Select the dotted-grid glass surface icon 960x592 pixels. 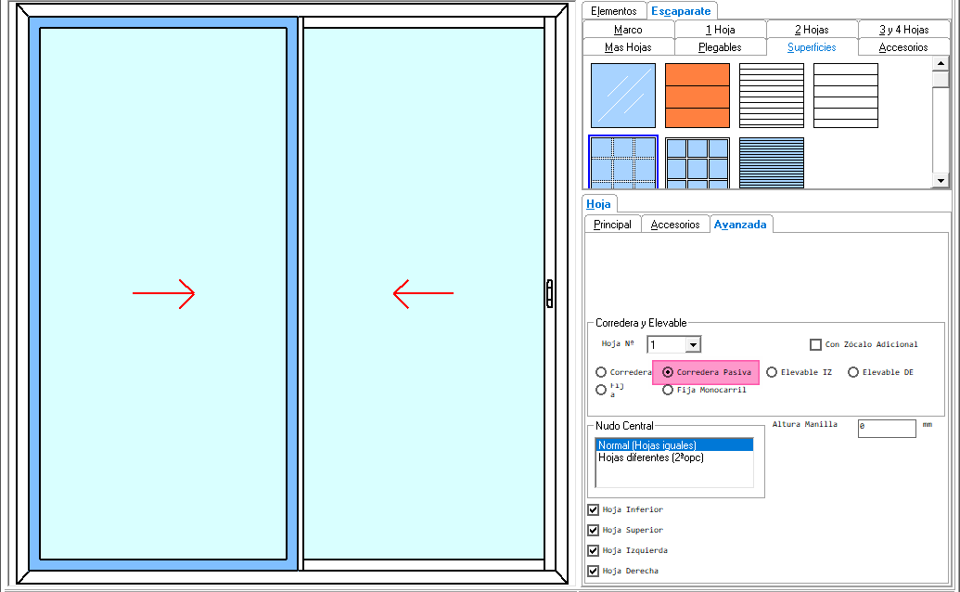[x=622, y=162]
